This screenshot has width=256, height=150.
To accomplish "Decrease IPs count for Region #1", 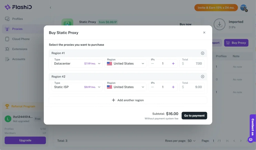I will (152, 64).
